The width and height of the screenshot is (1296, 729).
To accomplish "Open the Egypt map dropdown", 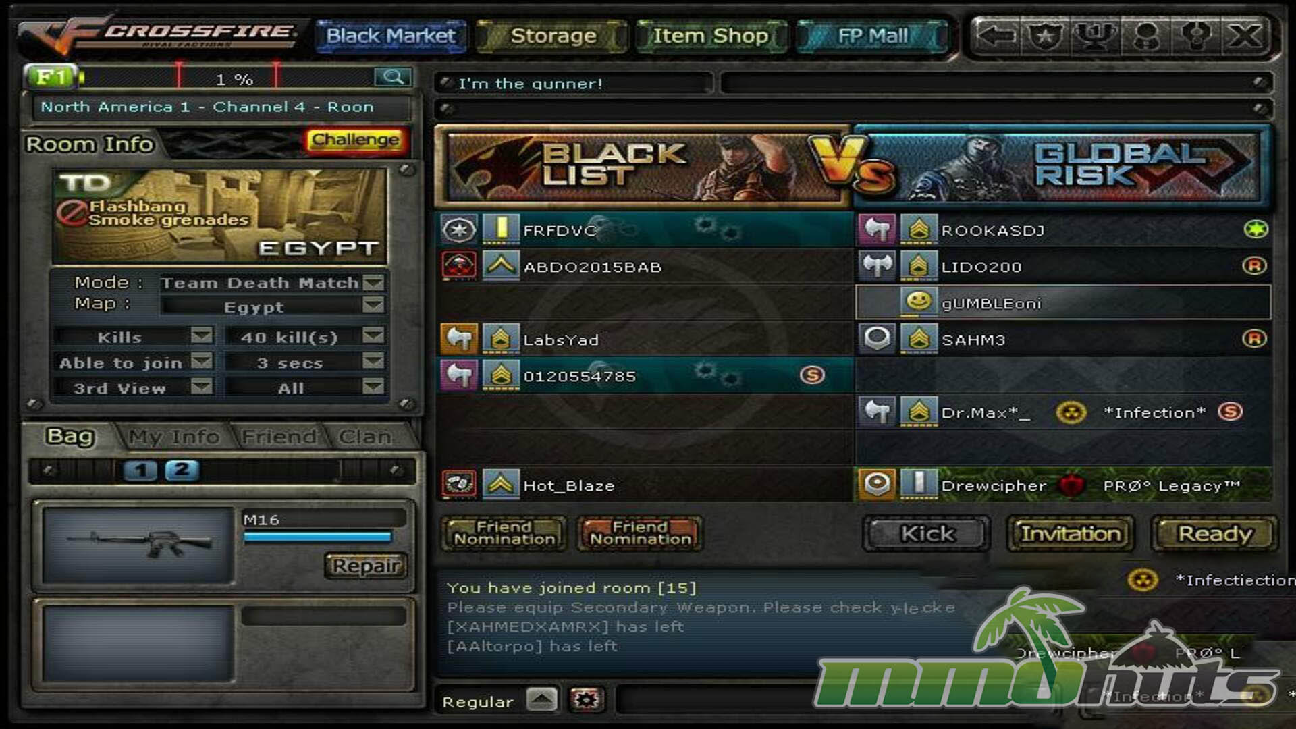I will click(373, 306).
